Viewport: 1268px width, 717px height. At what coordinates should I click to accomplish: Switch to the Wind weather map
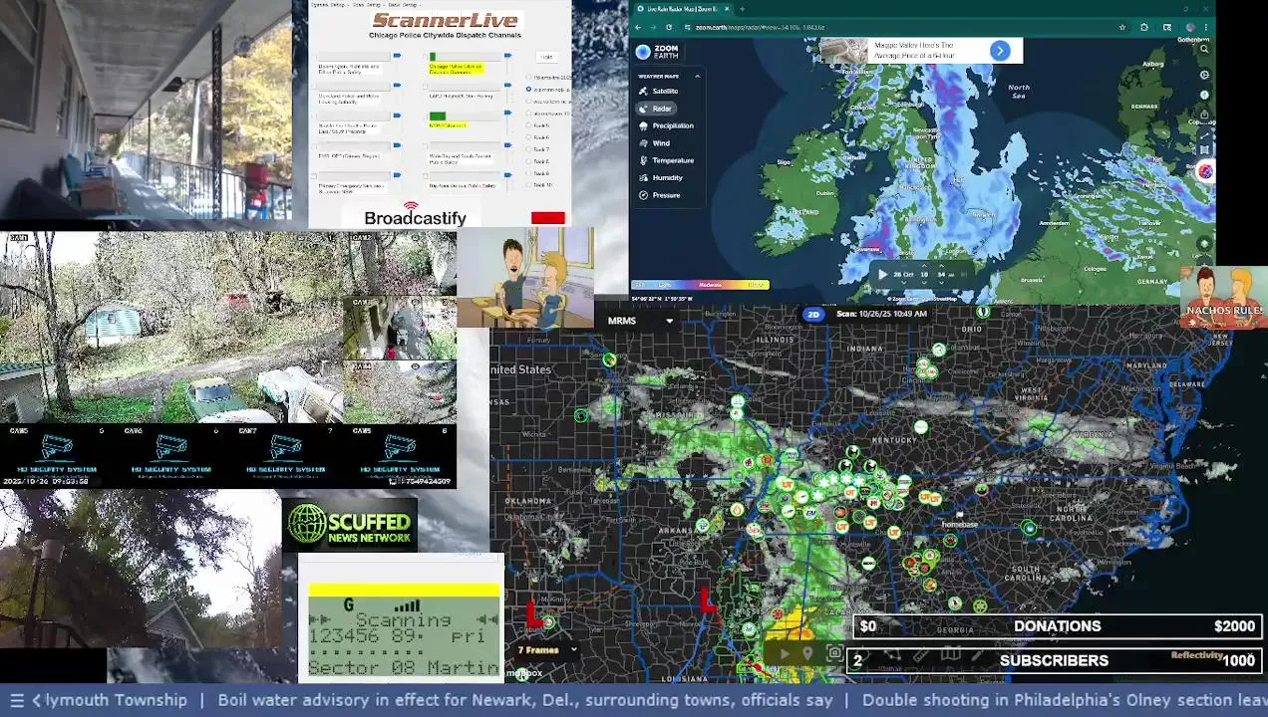[656, 143]
